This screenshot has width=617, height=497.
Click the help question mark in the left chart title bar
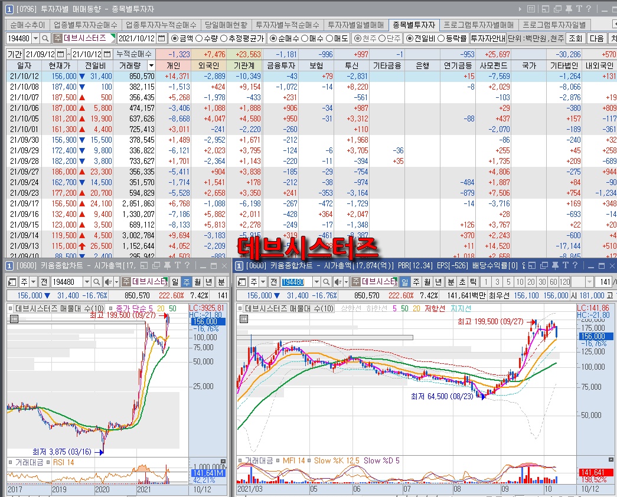(x=187, y=265)
